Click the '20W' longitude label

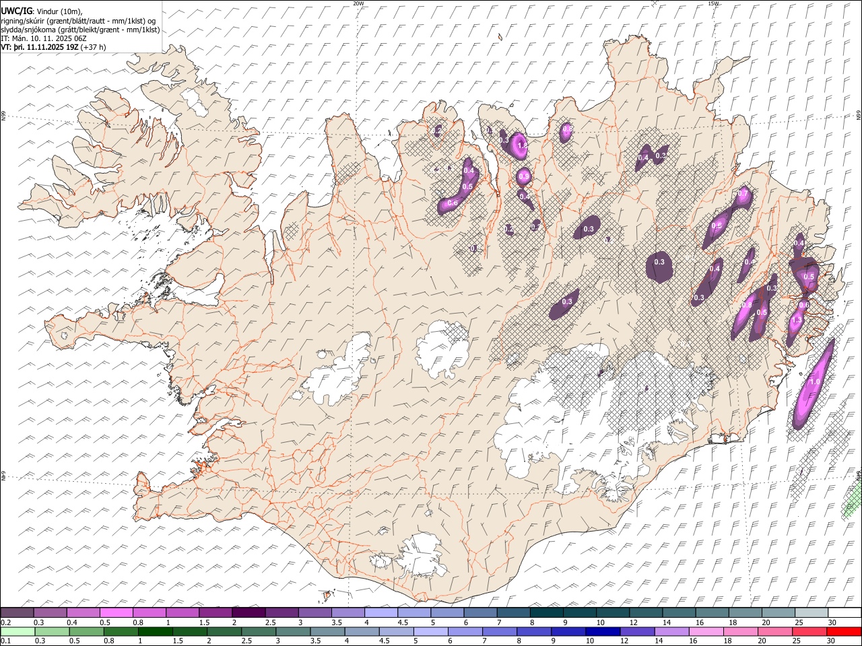tap(359, 3)
